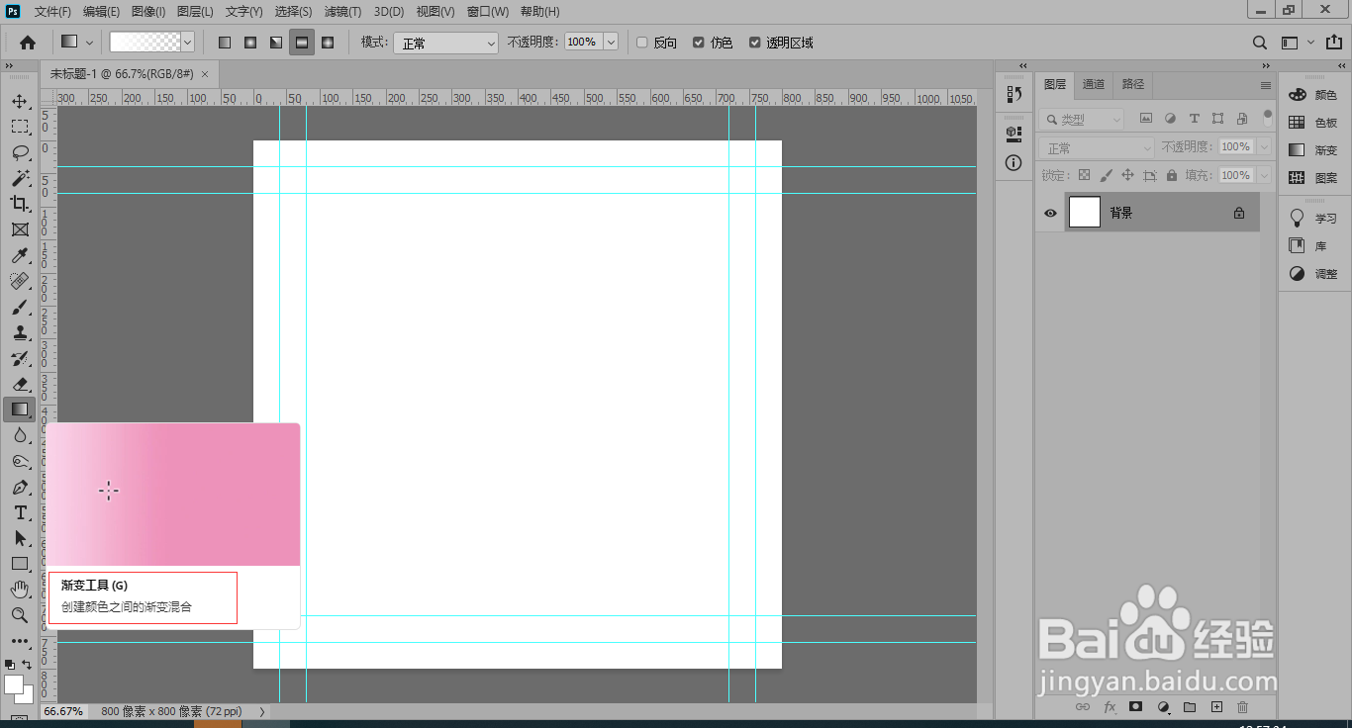
Task: Open the layer filter 类型 dropdown
Action: [x=1082, y=119]
